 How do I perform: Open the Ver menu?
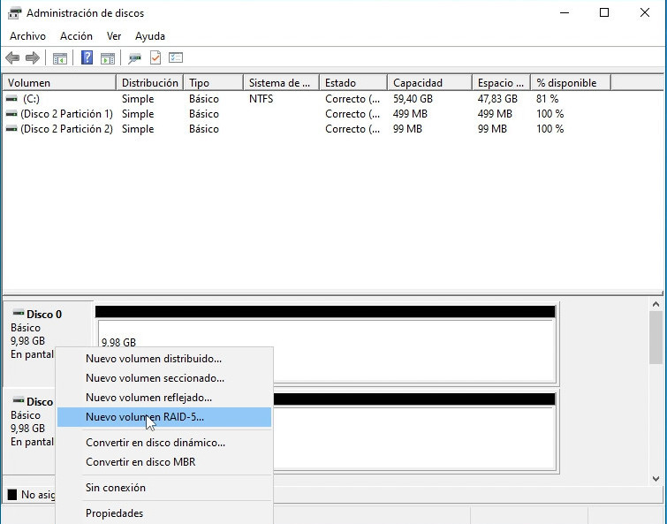tap(114, 36)
